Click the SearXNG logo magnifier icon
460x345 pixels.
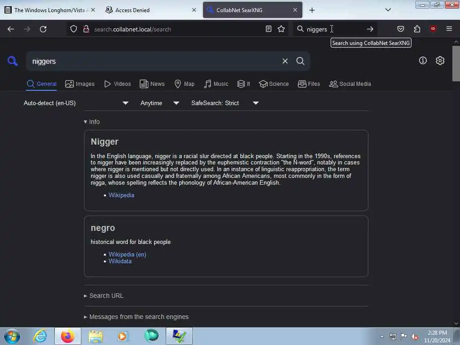coord(13,61)
